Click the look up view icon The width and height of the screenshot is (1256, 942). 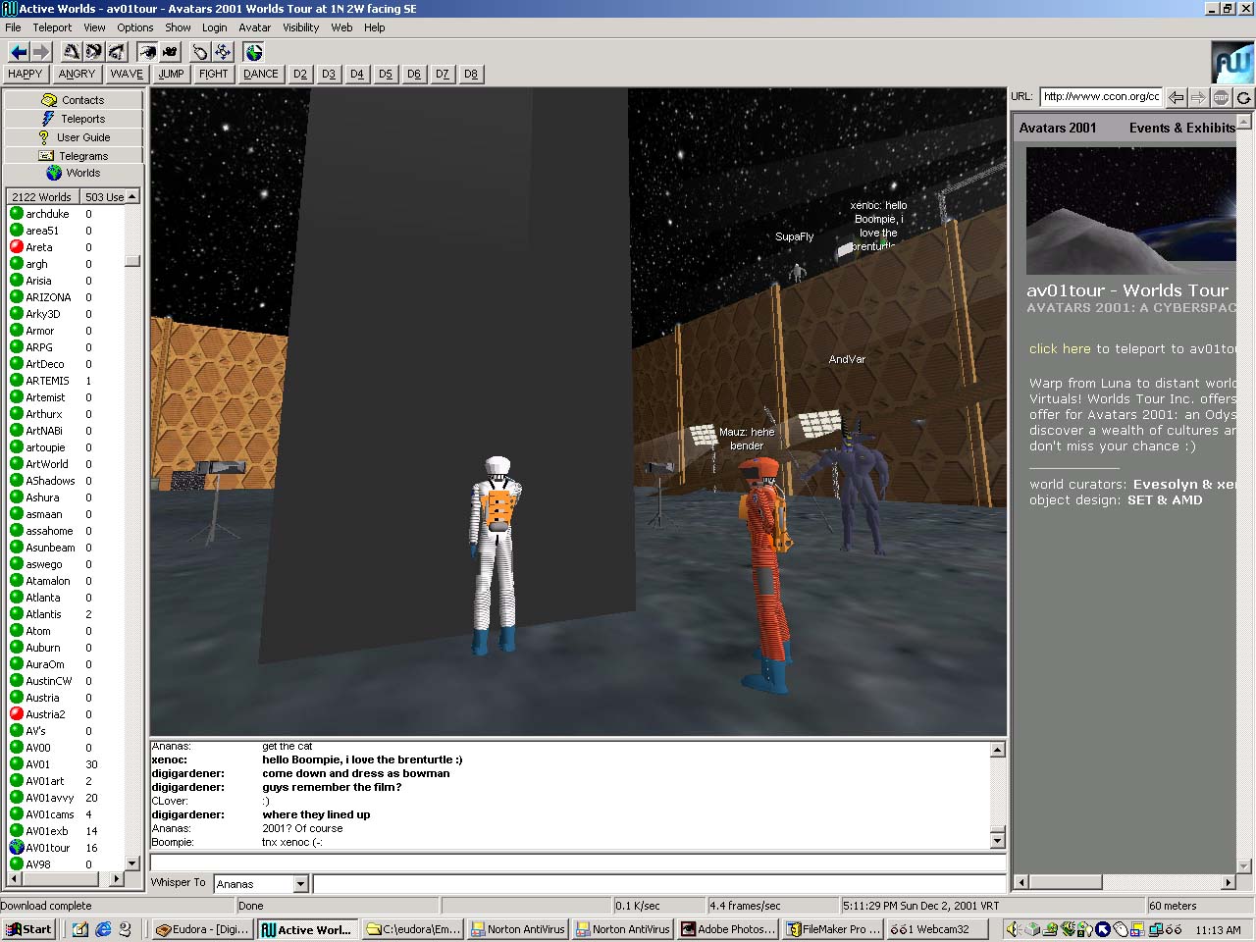tap(72, 52)
